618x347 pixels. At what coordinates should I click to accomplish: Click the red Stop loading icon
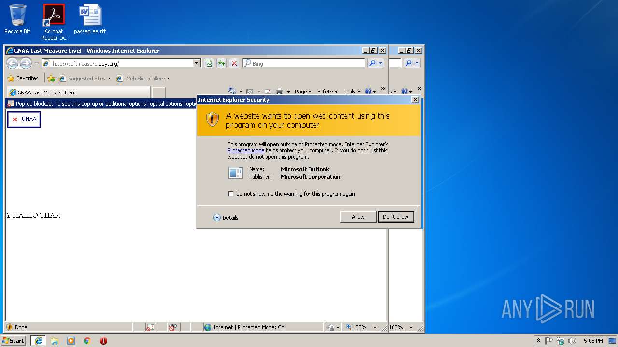tap(234, 63)
